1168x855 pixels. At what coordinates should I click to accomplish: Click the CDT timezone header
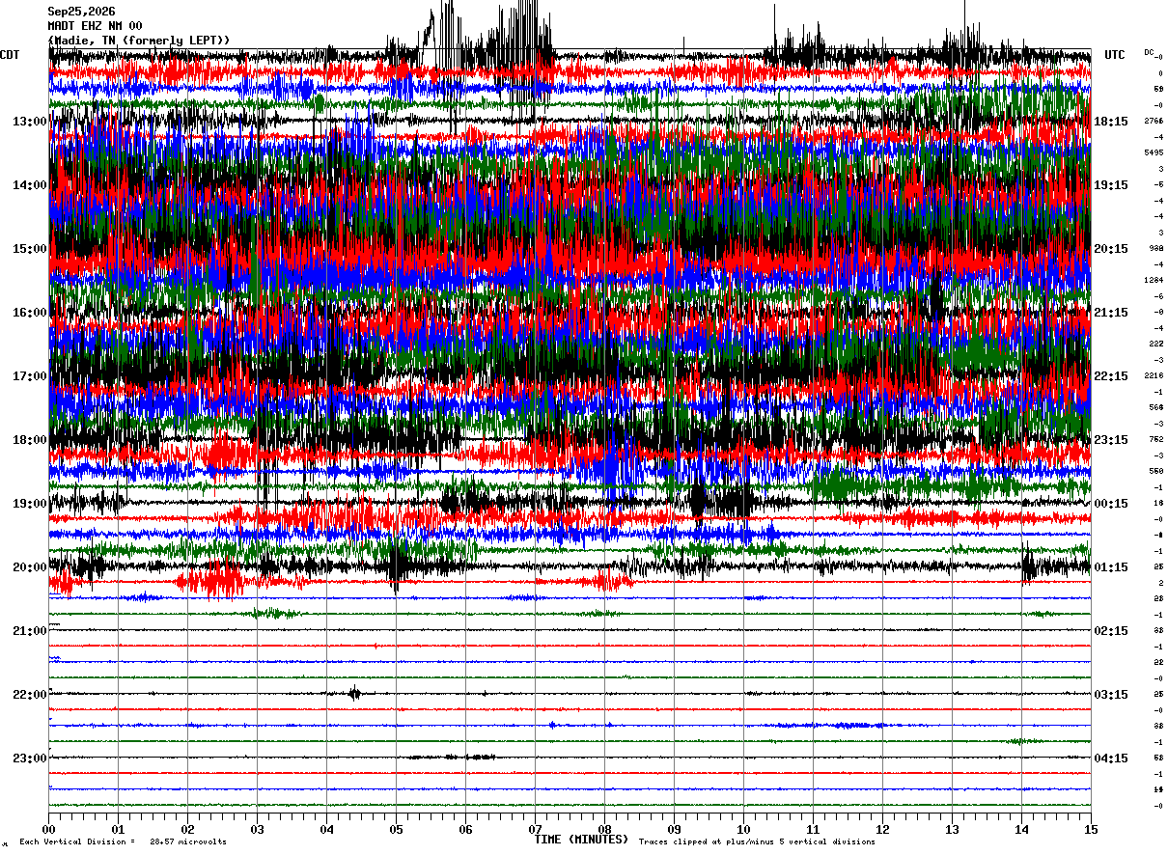click(x=10, y=55)
